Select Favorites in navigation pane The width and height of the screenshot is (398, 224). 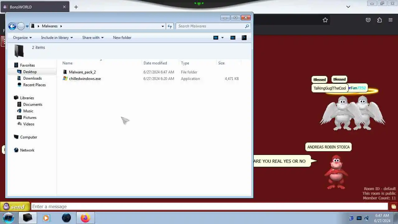coord(27,65)
